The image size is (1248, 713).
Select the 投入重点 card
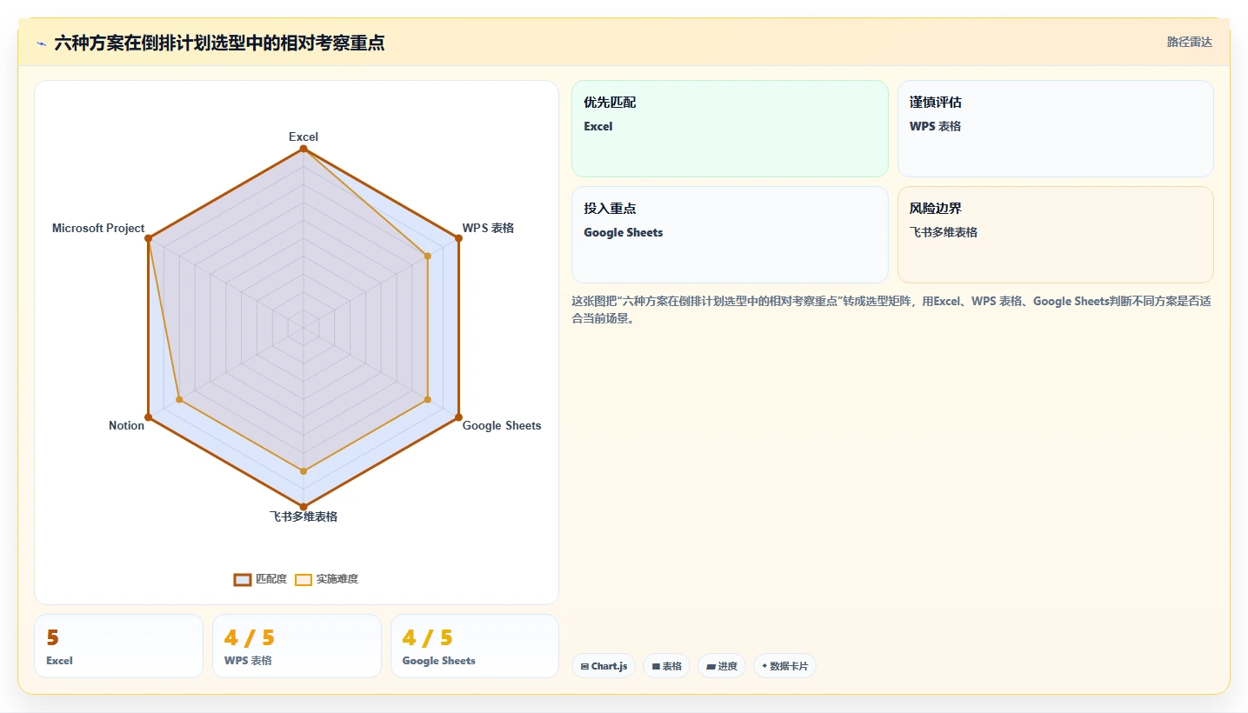tap(730, 235)
